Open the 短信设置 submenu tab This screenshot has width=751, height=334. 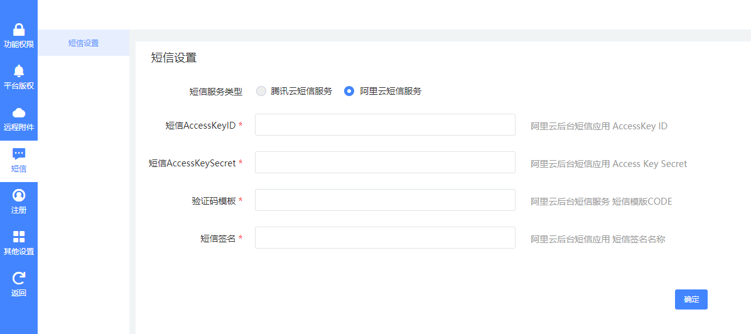coord(84,43)
